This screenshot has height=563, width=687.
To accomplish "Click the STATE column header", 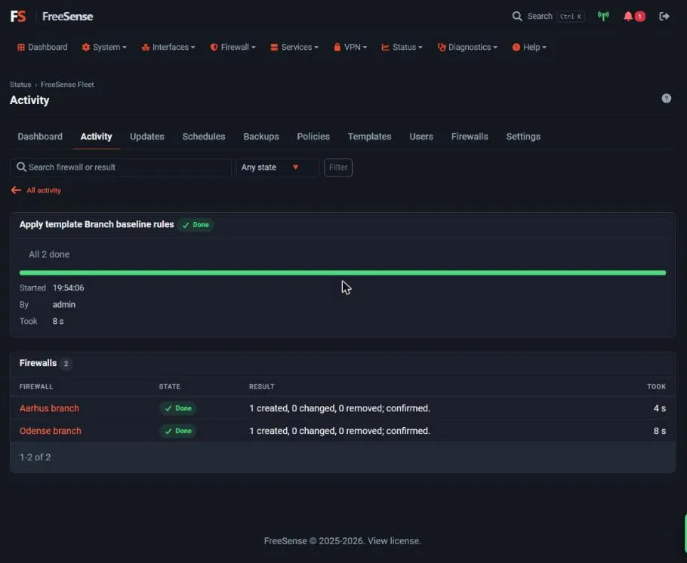I will pyautogui.click(x=170, y=386).
